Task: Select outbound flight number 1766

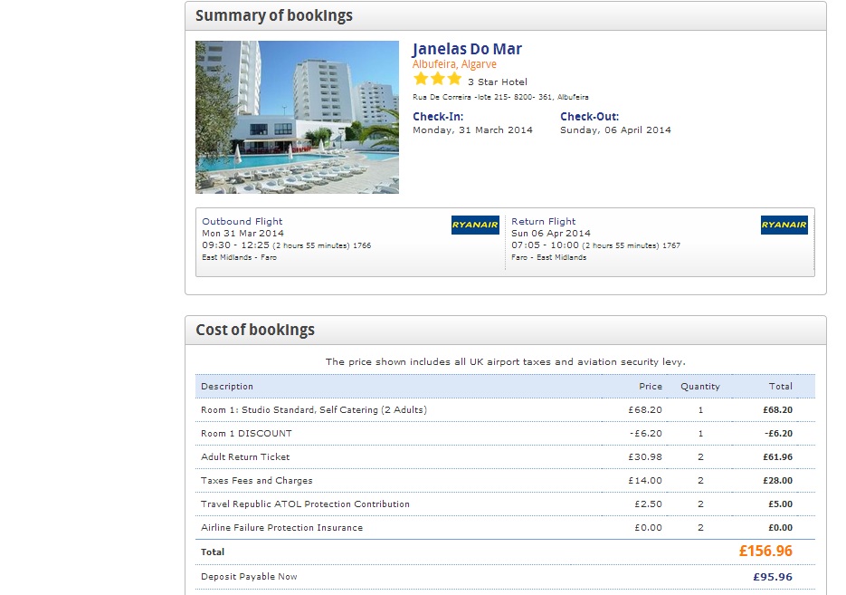Action: pyautogui.click(x=362, y=245)
